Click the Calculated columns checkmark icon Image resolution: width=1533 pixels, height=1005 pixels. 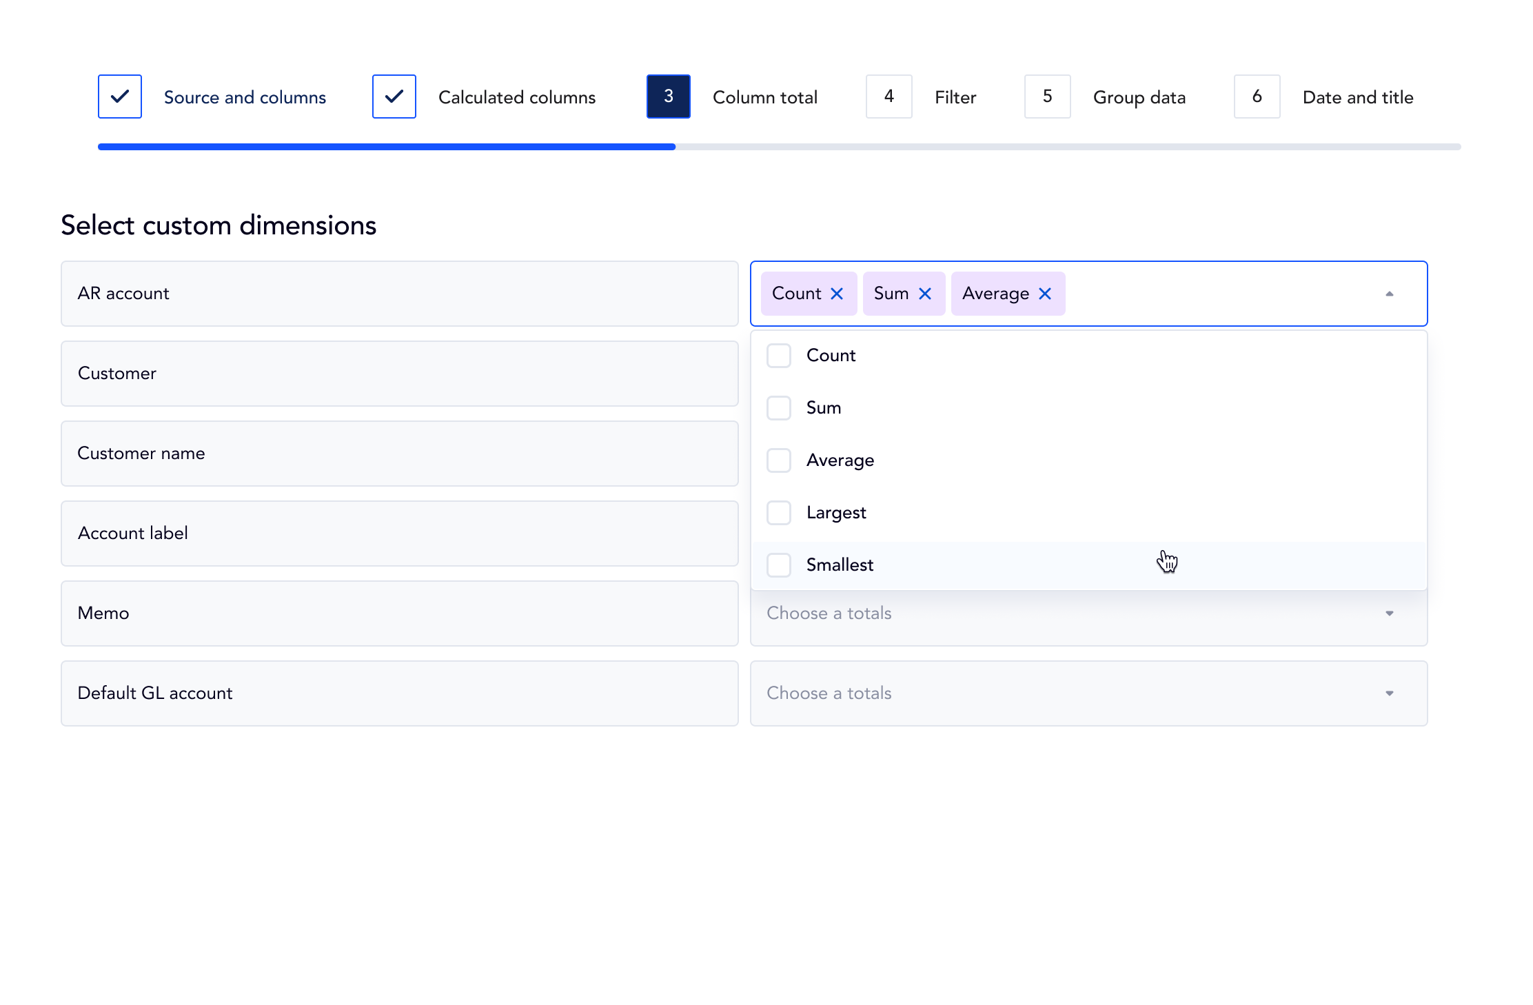pos(394,97)
